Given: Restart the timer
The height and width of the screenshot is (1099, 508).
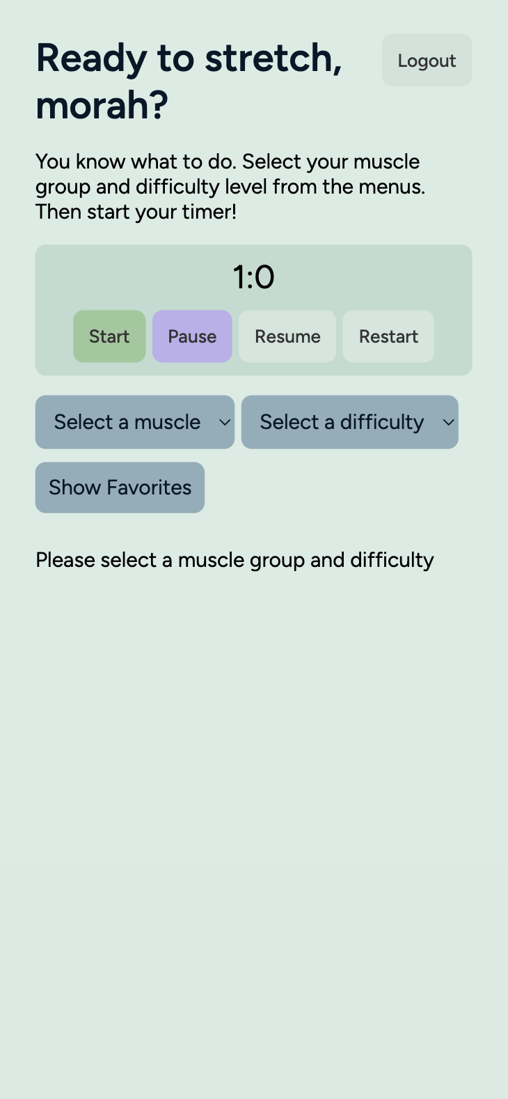Looking at the screenshot, I should click(388, 336).
